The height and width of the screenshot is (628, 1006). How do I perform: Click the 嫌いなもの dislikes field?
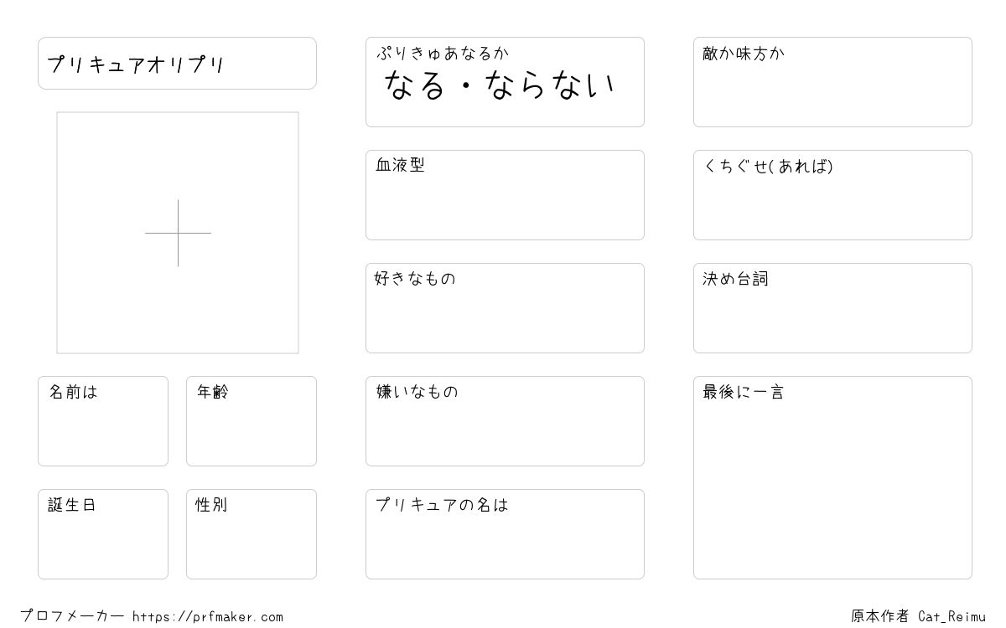coord(505,421)
